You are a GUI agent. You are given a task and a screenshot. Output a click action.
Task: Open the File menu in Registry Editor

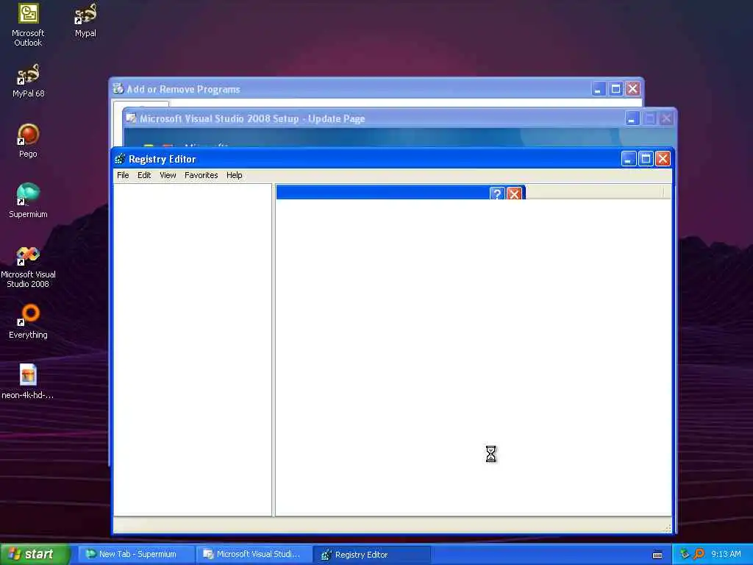click(123, 175)
